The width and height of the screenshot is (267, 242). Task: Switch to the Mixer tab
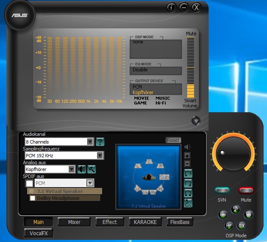(74, 222)
